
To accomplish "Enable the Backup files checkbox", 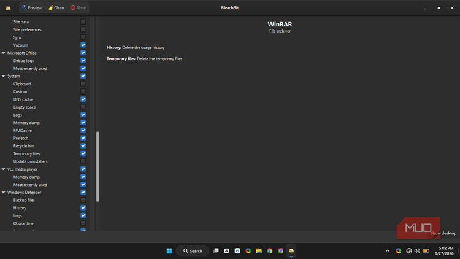I will (83, 200).
